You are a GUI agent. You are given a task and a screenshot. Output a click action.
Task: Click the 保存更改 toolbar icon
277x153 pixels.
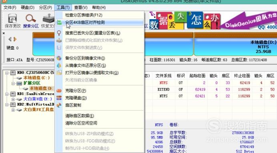[12, 18]
